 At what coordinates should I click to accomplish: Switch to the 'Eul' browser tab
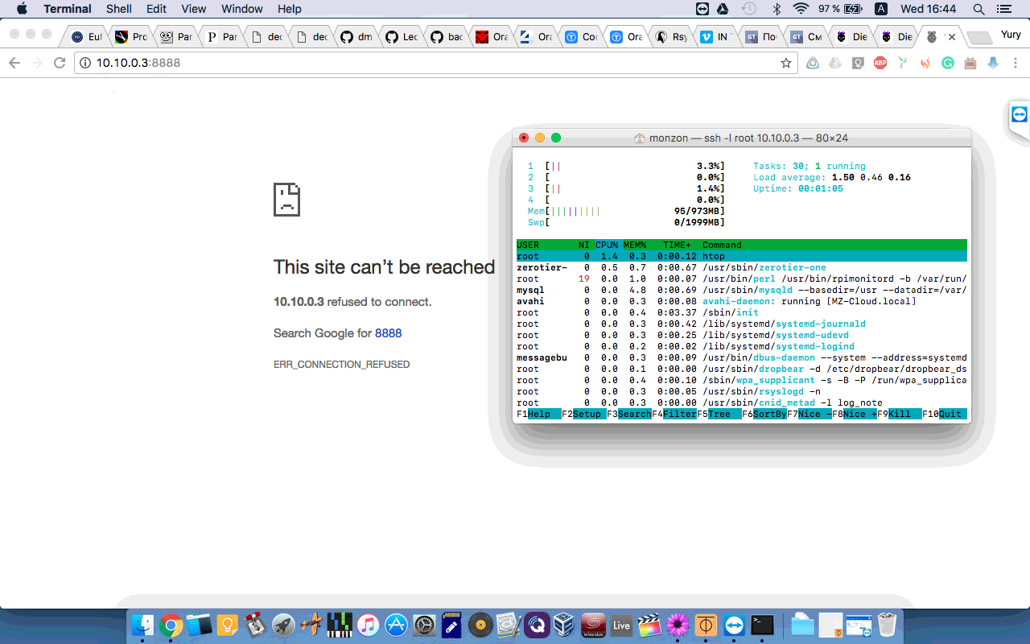pos(85,37)
